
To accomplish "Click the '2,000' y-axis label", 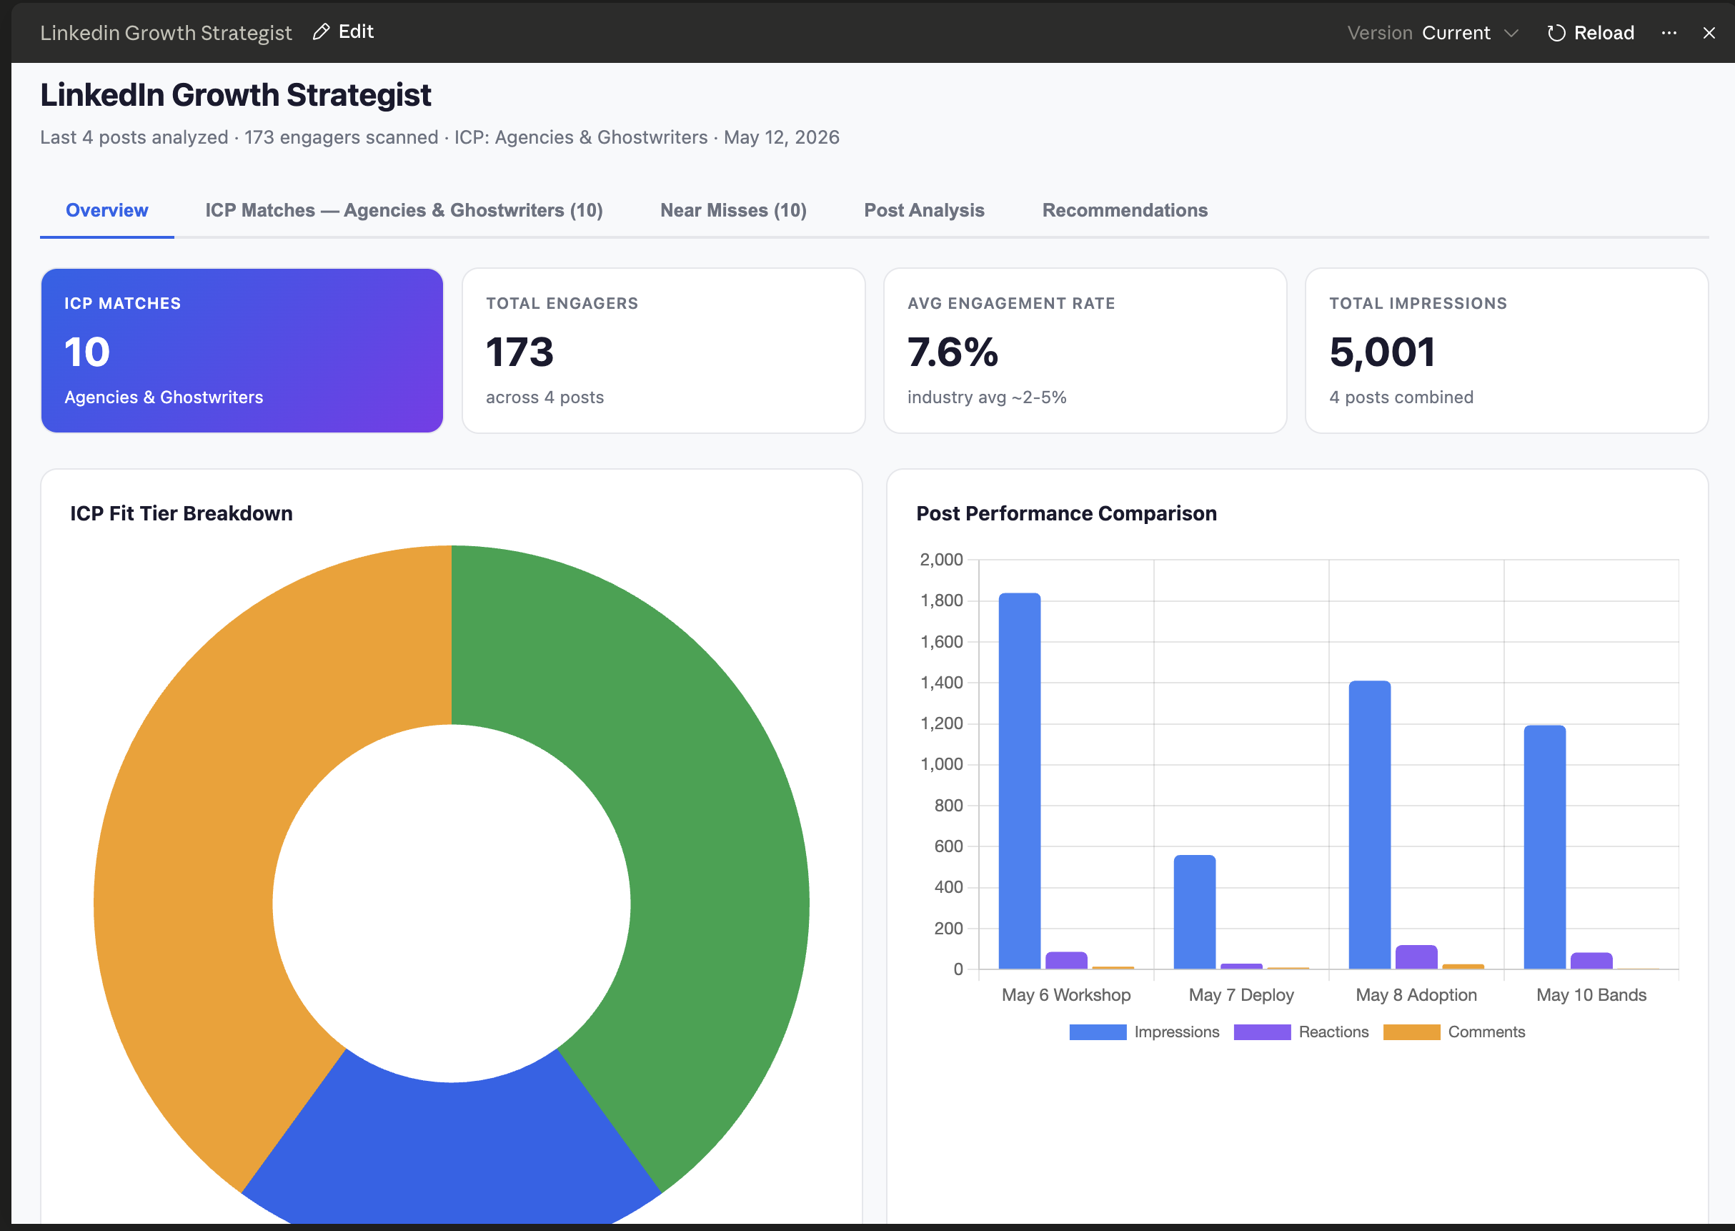I will (x=941, y=560).
